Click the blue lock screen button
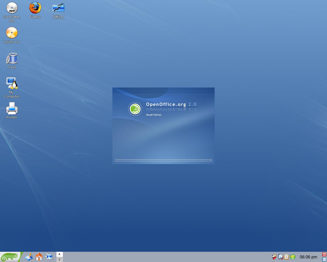 pos(324,259)
